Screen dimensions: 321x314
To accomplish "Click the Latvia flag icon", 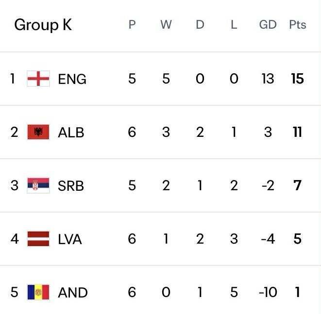I will tap(38, 239).
